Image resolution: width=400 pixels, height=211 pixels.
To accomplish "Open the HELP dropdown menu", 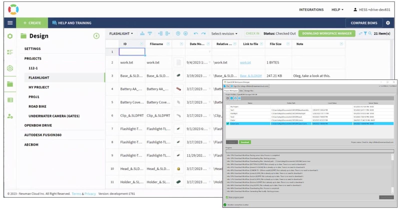I will pos(337,10).
